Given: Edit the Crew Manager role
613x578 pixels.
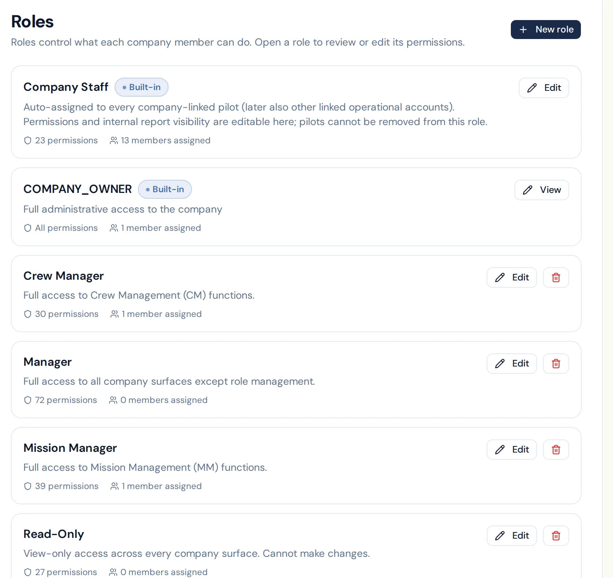Looking at the screenshot, I should pyautogui.click(x=512, y=278).
